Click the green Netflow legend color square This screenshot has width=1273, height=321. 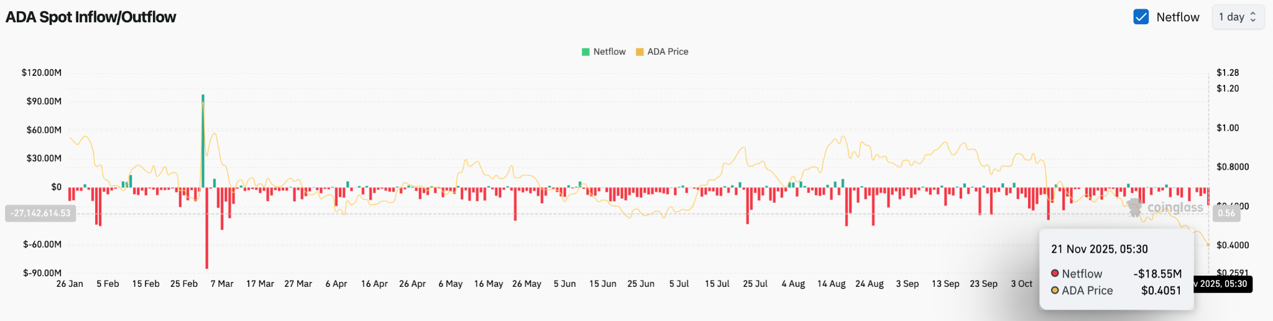tap(586, 52)
